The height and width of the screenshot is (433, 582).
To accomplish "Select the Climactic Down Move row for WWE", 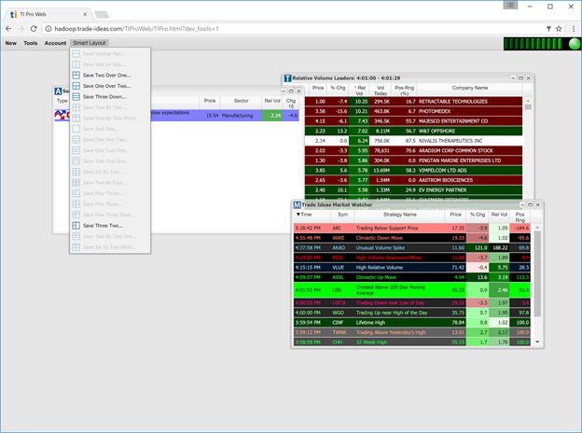I will 412,238.
